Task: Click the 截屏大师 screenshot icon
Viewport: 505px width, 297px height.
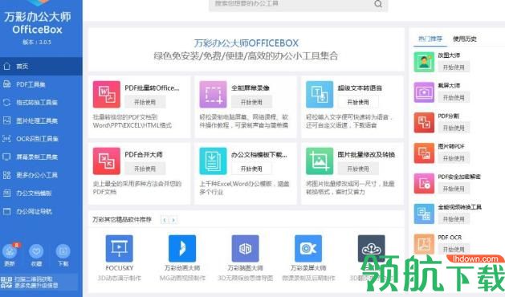Action: click(424, 92)
